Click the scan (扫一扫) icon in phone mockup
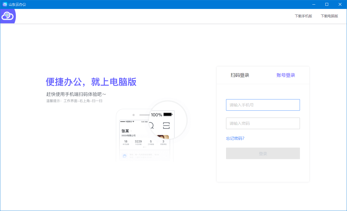The image size is (347, 211). tap(167, 125)
